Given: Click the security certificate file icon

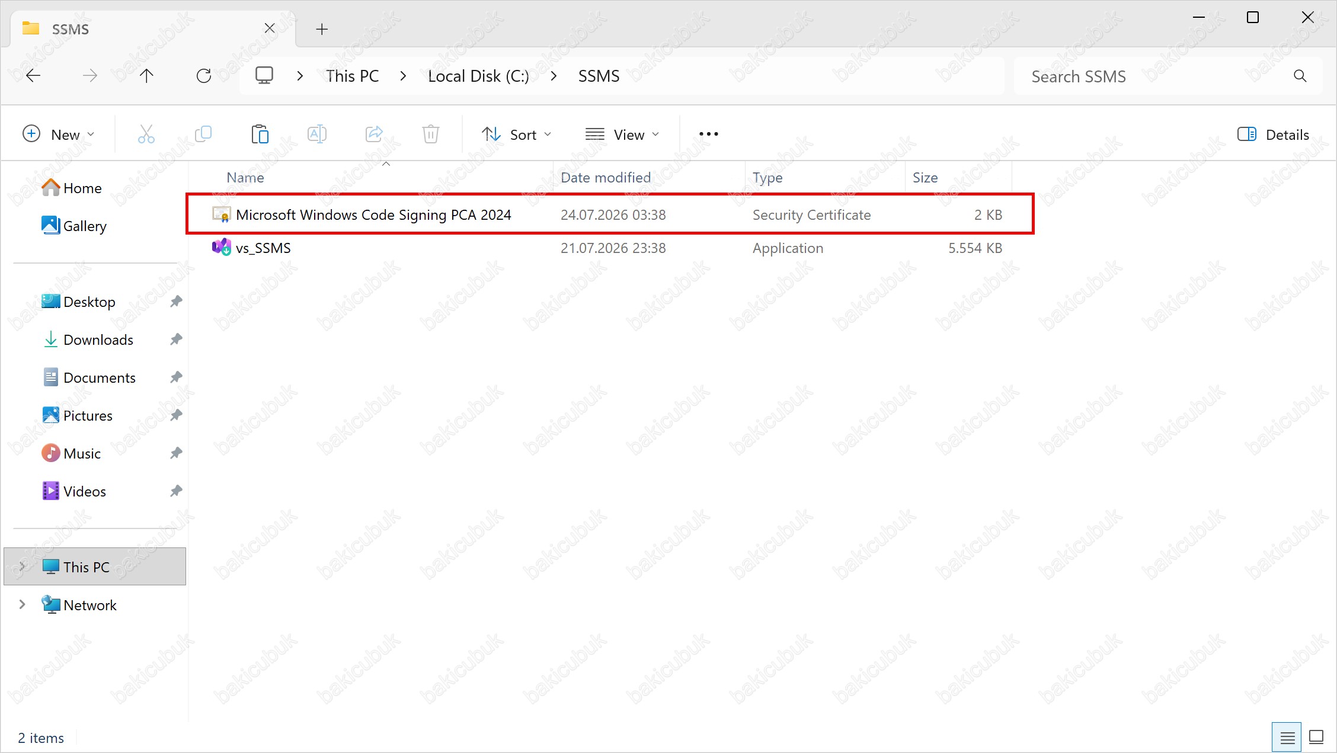Looking at the screenshot, I should (x=222, y=214).
